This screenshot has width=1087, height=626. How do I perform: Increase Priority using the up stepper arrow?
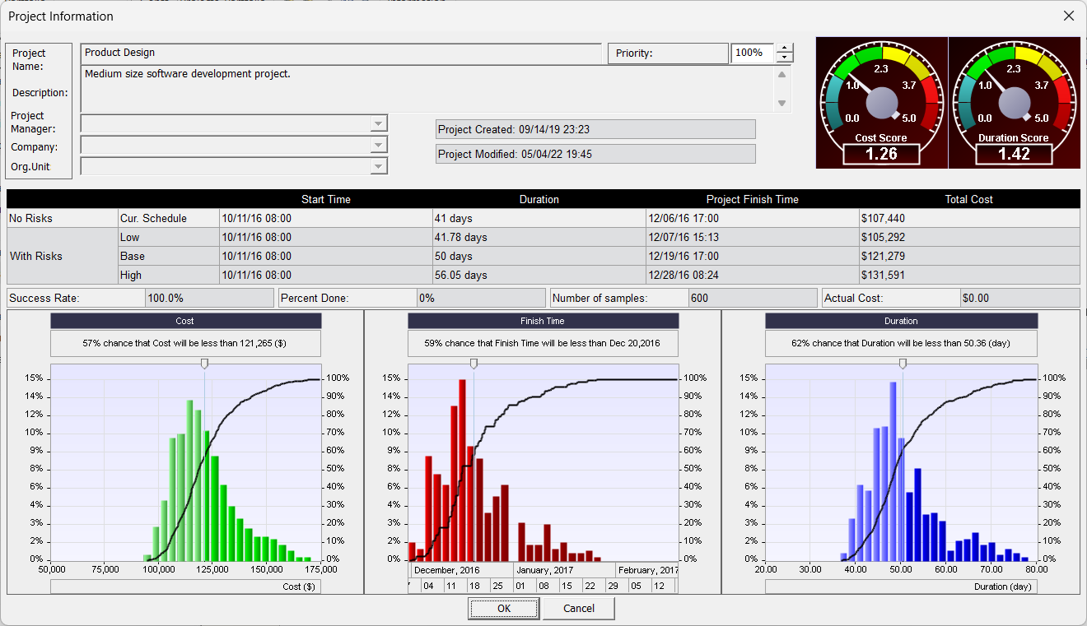point(783,48)
